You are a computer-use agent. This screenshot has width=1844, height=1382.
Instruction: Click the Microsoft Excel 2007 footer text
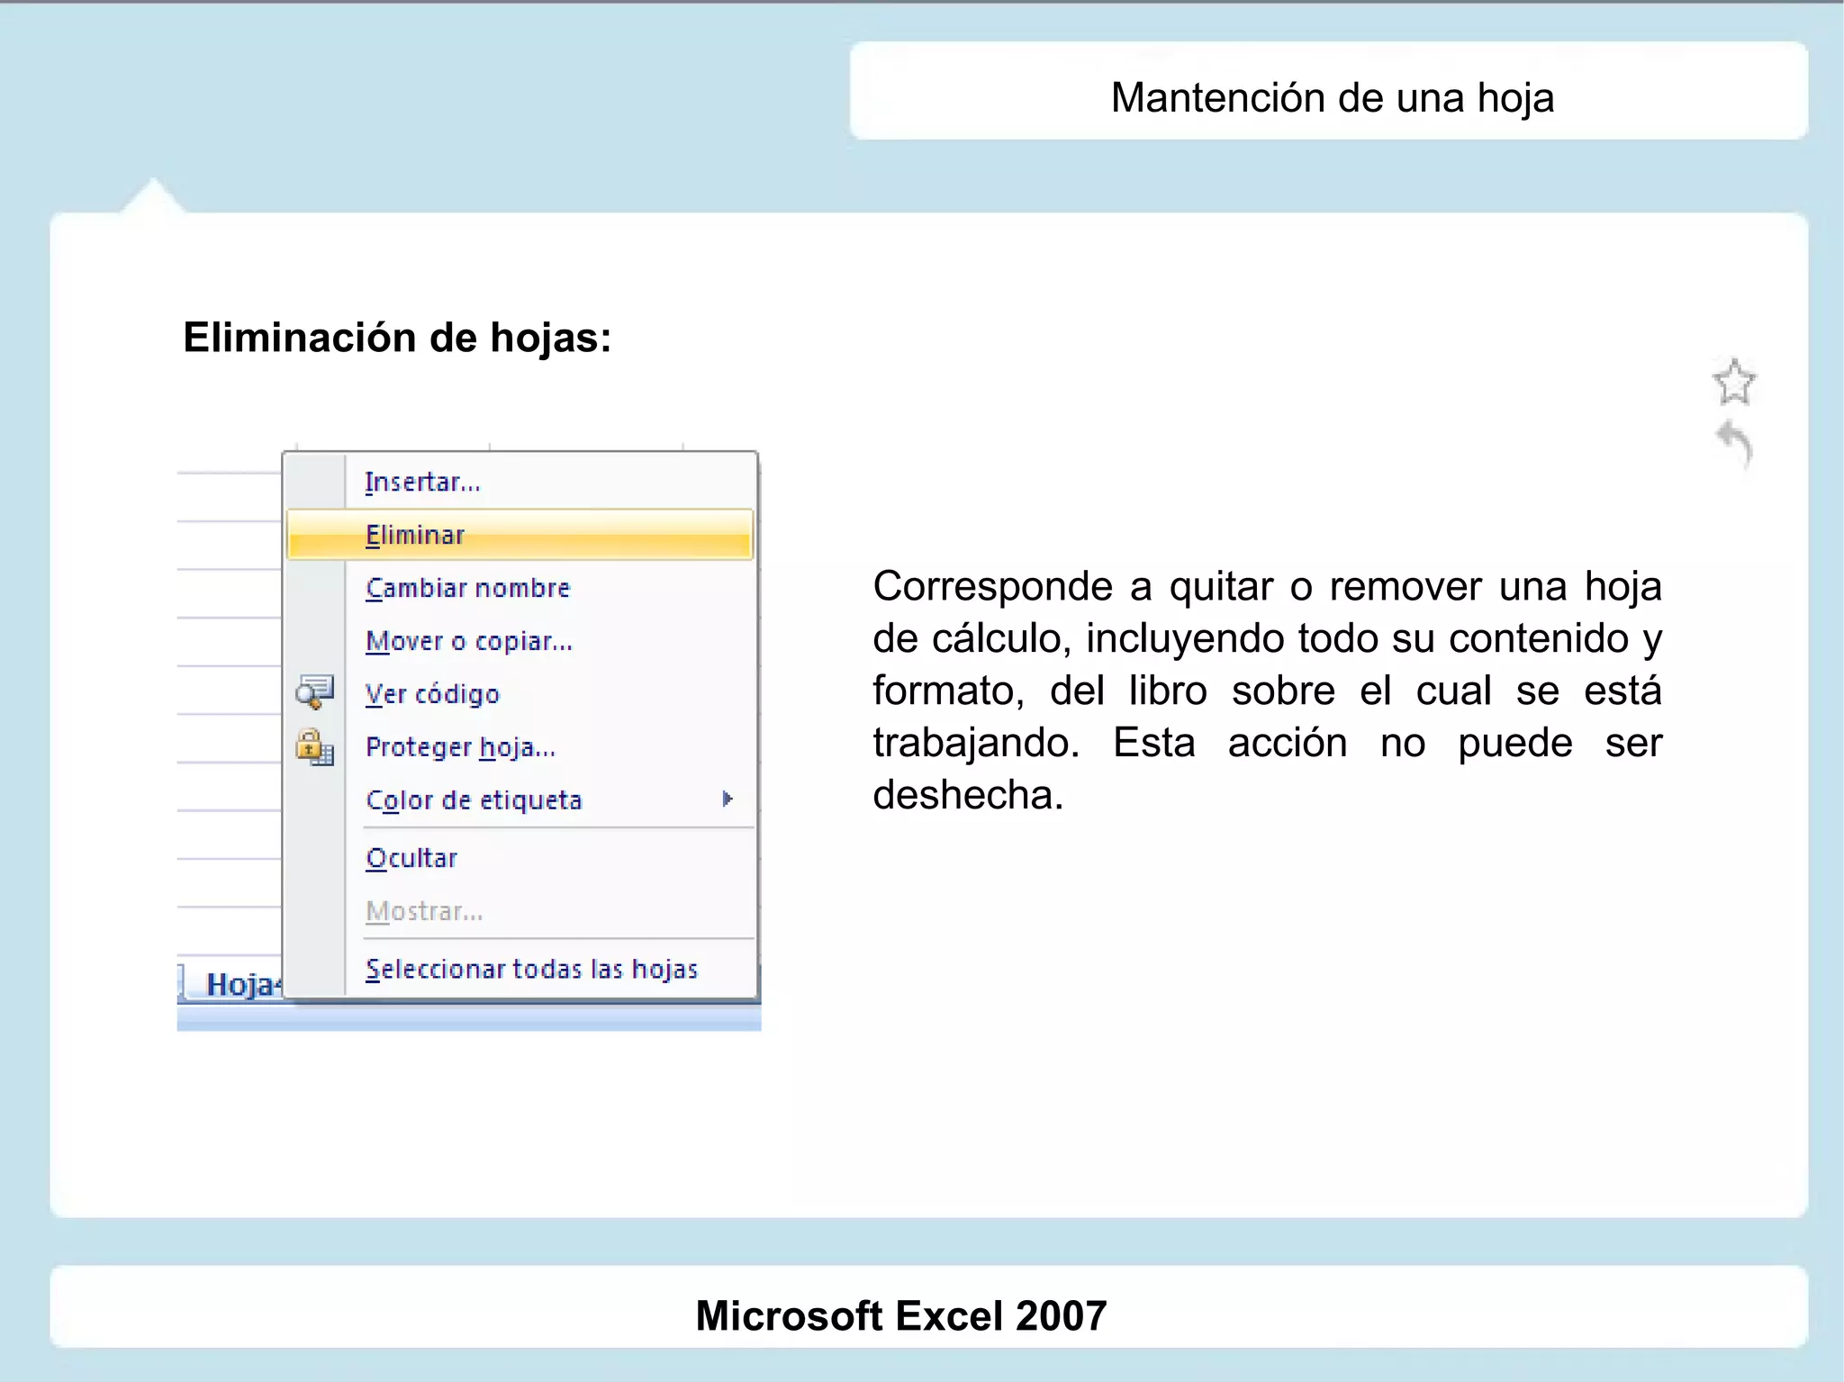[x=900, y=1315]
